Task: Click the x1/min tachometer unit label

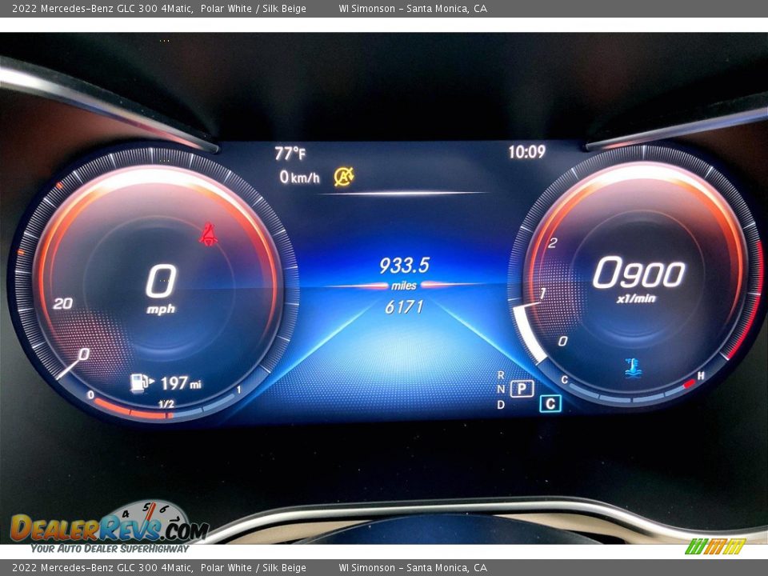Action: tap(636, 298)
